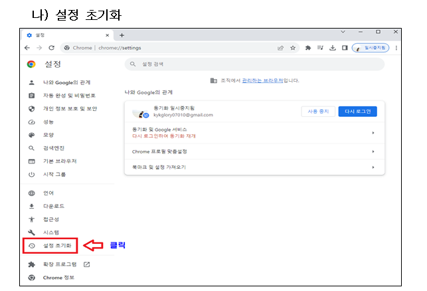
Task: Open 자동 완성 및 비밀번호 section
Action: pyautogui.click(x=69, y=96)
